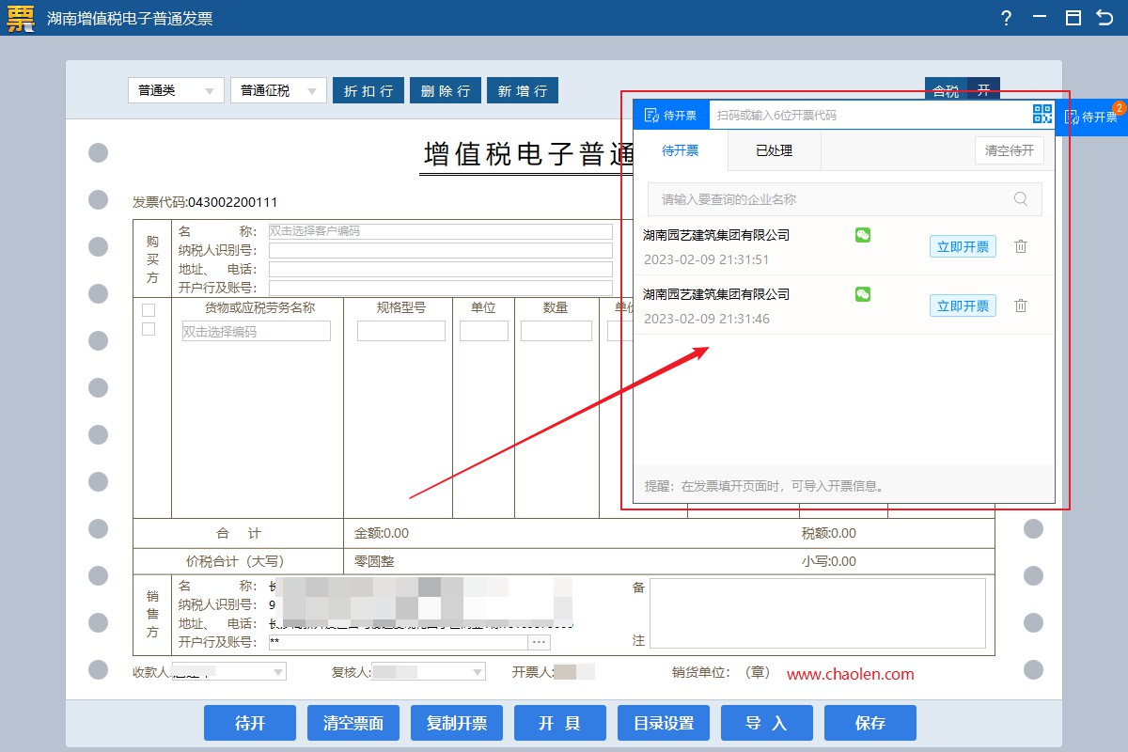Click company name in the 21:31:46 entry

716,294
